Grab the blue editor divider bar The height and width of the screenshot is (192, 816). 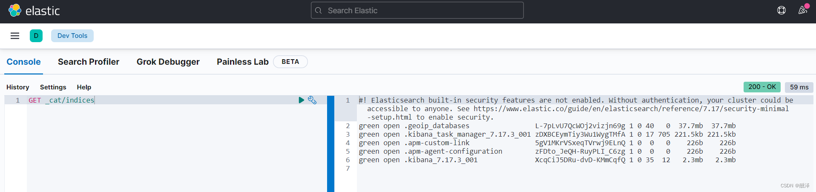330,144
